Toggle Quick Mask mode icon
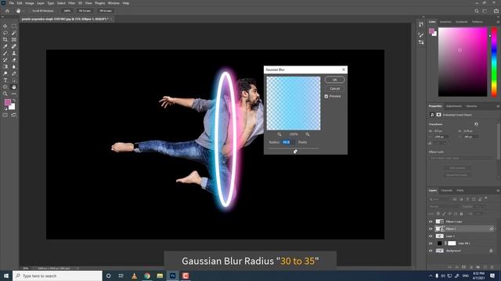The height and width of the screenshot is (281, 501). click(x=5, y=115)
